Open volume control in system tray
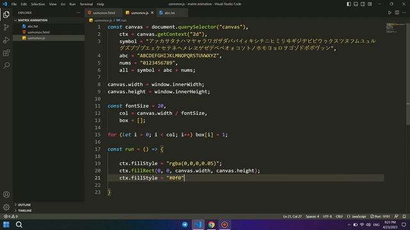410x230 pixels. tap(368, 225)
